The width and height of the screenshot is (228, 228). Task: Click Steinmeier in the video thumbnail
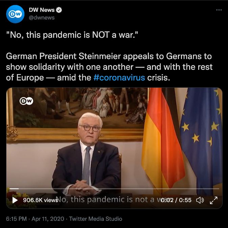coord(87,154)
